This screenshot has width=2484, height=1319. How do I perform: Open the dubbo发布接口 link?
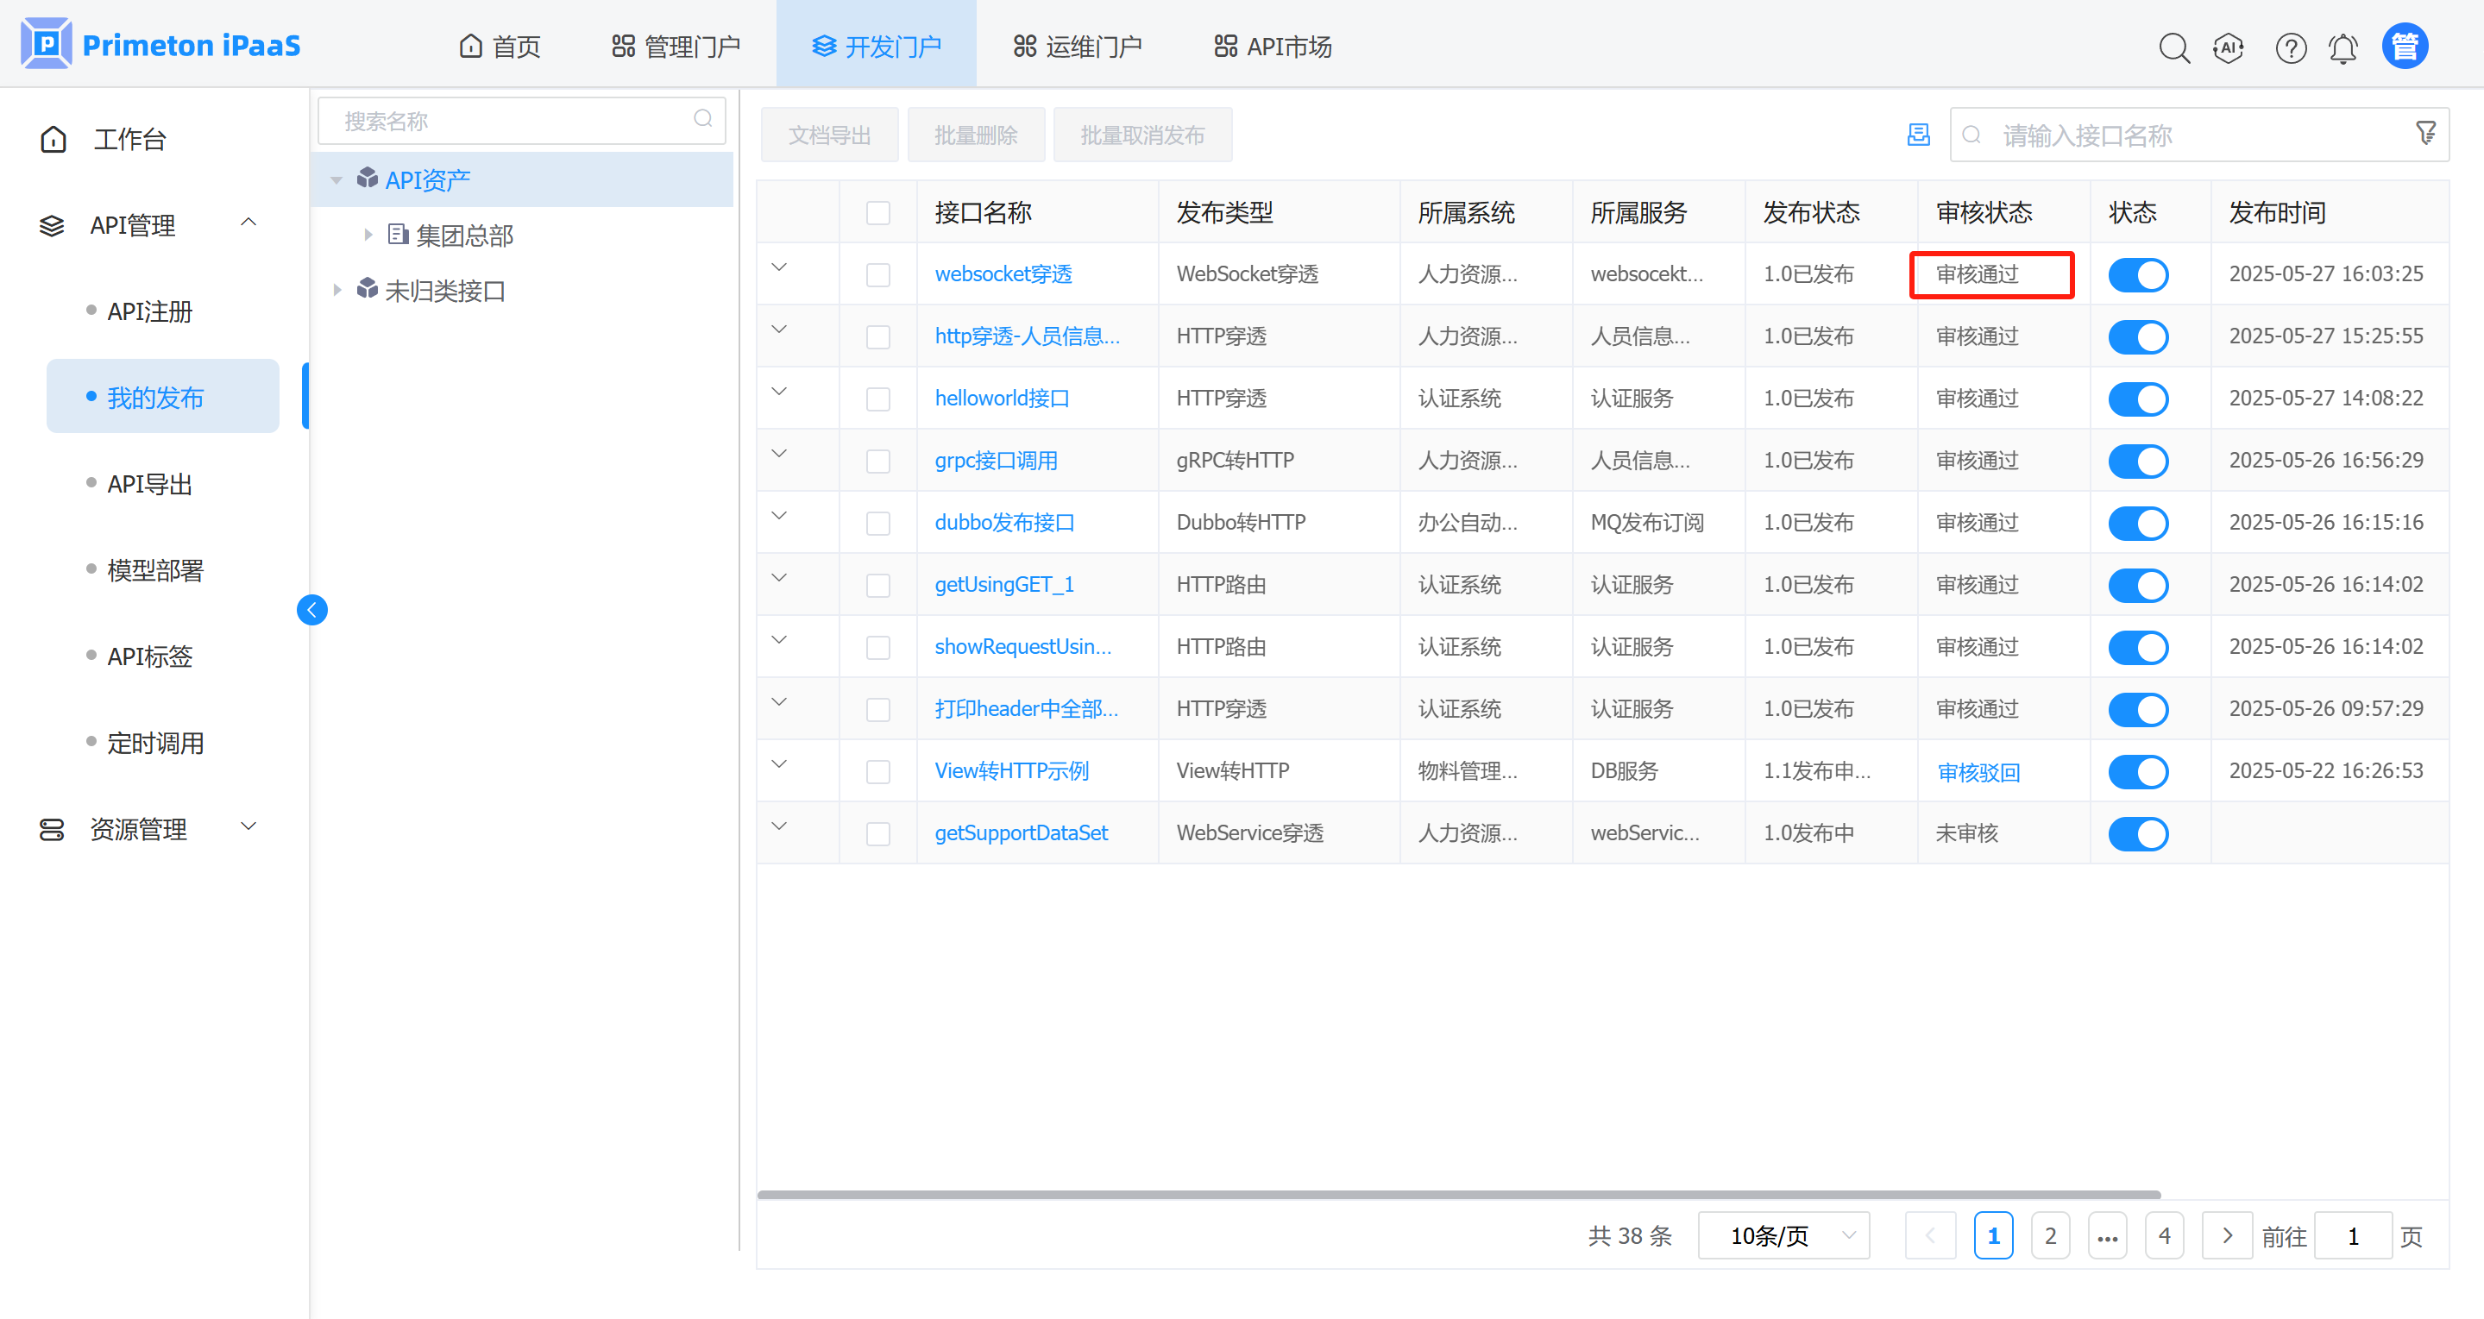click(x=1003, y=523)
